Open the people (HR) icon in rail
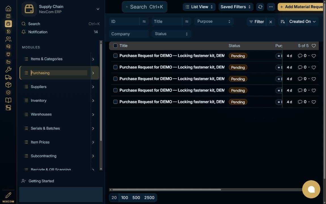326x204 pixels. [8, 39]
